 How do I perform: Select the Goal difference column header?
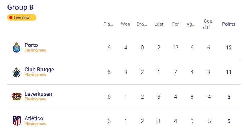pos(209,24)
